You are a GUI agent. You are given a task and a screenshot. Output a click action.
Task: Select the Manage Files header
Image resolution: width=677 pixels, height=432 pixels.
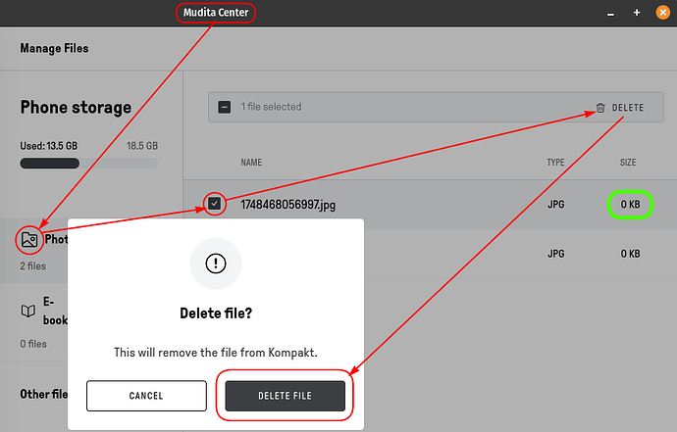54,48
